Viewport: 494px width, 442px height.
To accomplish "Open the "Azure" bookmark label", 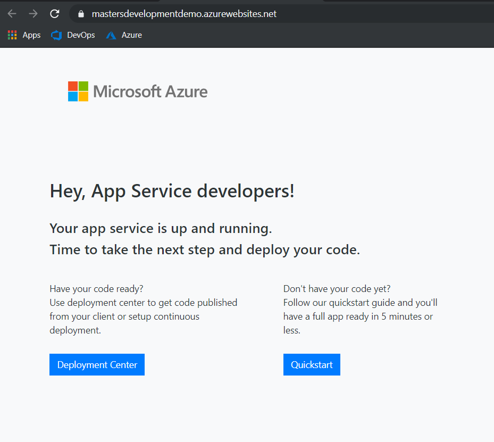I will [131, 35].
